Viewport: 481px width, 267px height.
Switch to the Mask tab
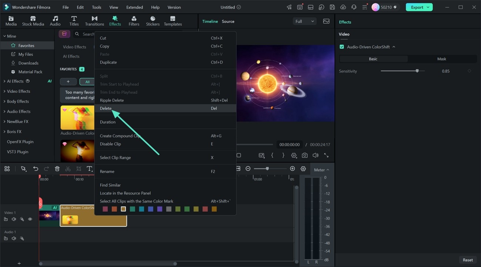click(442, 59)
